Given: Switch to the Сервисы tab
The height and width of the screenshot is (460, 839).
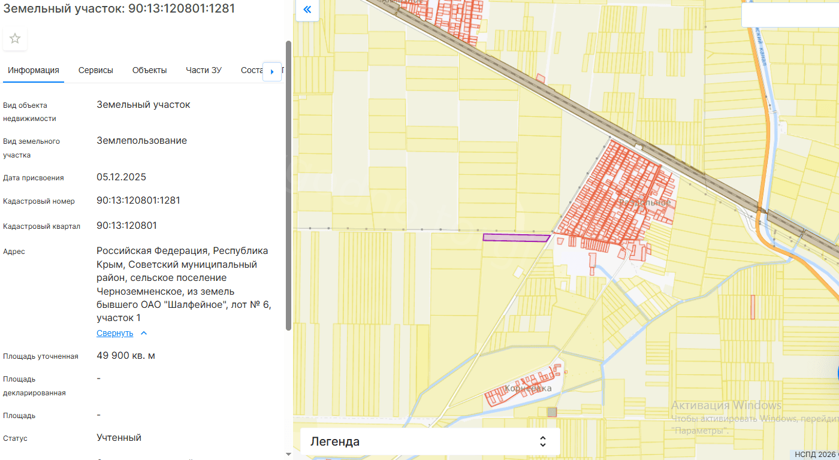Looking at the screenshot, I should point(95,70).
